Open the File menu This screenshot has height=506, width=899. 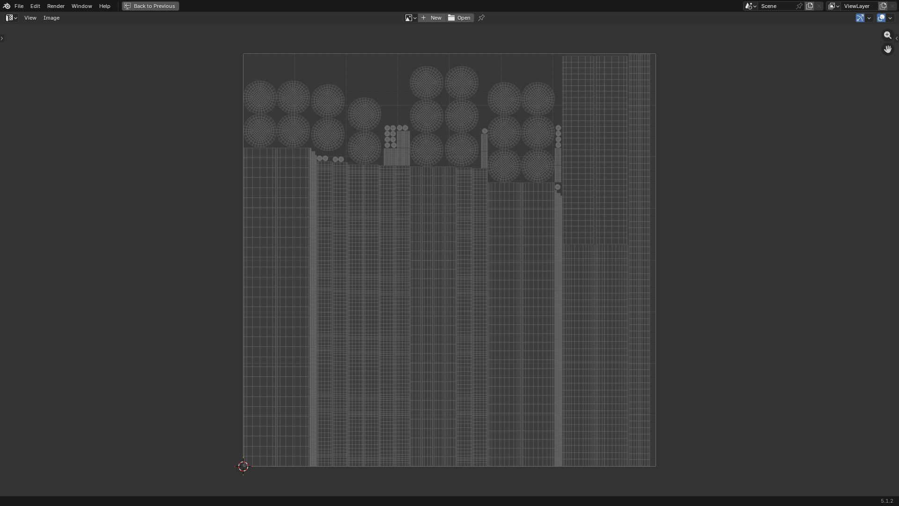point(19,6)
